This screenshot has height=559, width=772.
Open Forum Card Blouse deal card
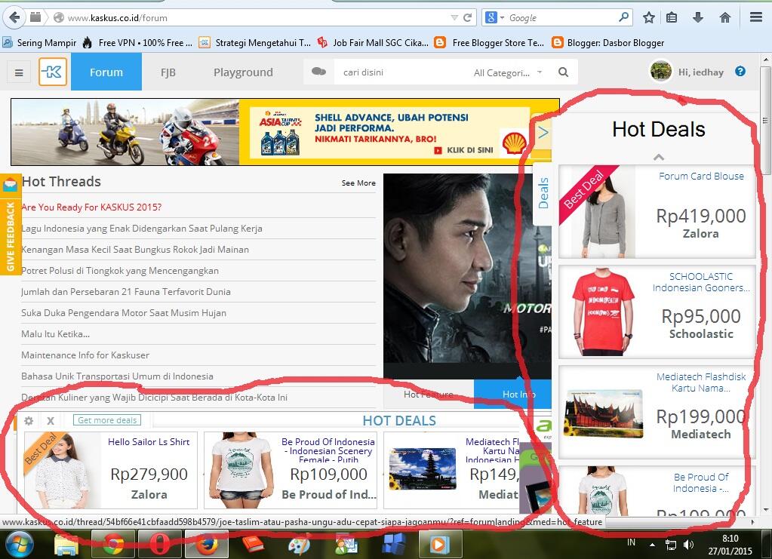point(657,211)
